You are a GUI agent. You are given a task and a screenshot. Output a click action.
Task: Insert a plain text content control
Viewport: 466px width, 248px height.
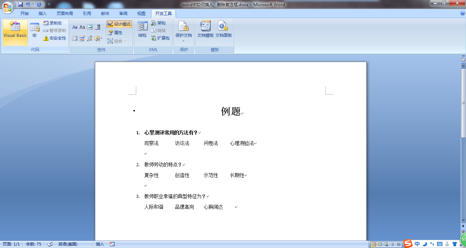click(x=82, y=27)
